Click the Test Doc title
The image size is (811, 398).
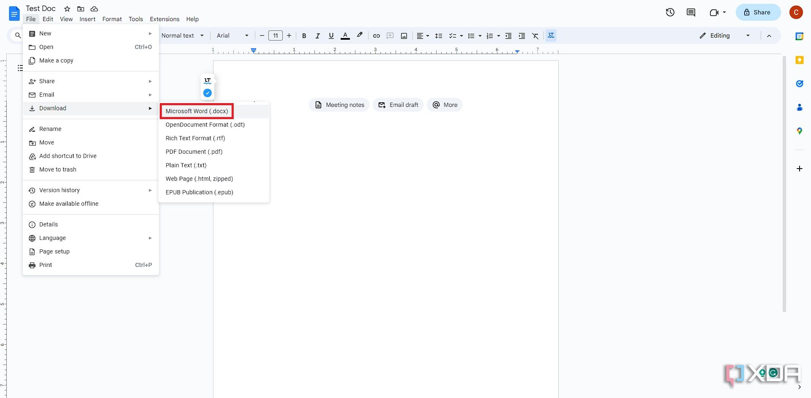41,8
